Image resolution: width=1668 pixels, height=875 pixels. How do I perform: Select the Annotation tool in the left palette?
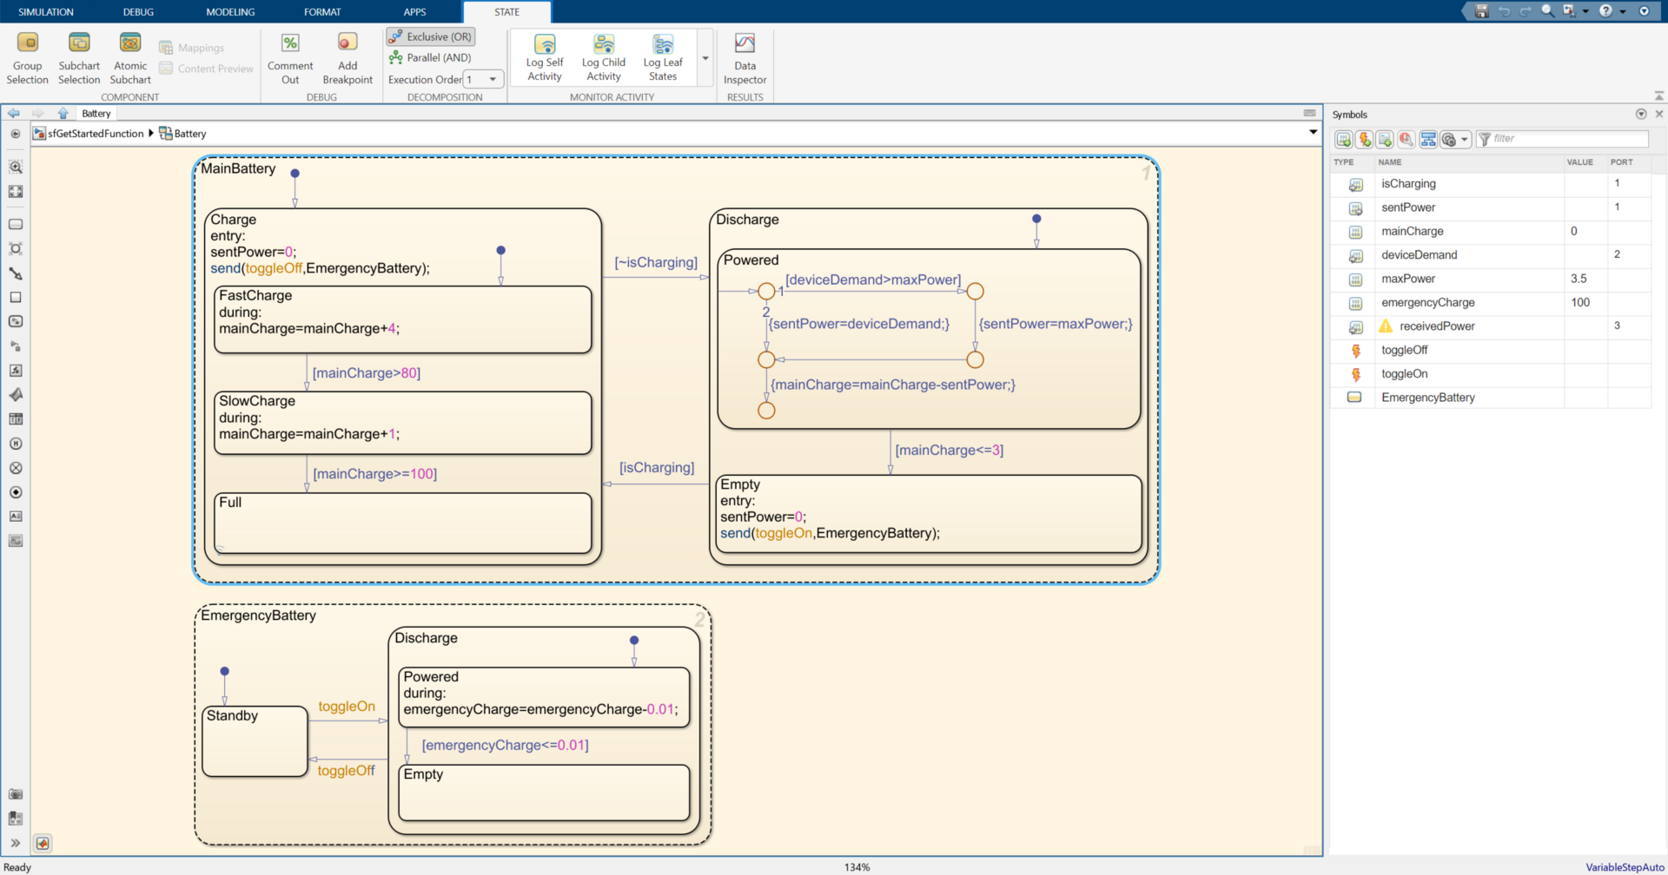coord(16,516)
